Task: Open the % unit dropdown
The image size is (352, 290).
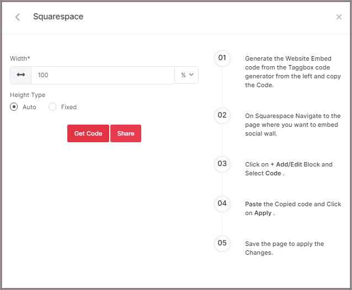Action: [187, 75]
